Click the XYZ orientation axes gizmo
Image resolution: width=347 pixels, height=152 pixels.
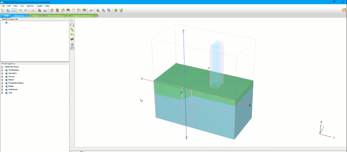point(327,130)
